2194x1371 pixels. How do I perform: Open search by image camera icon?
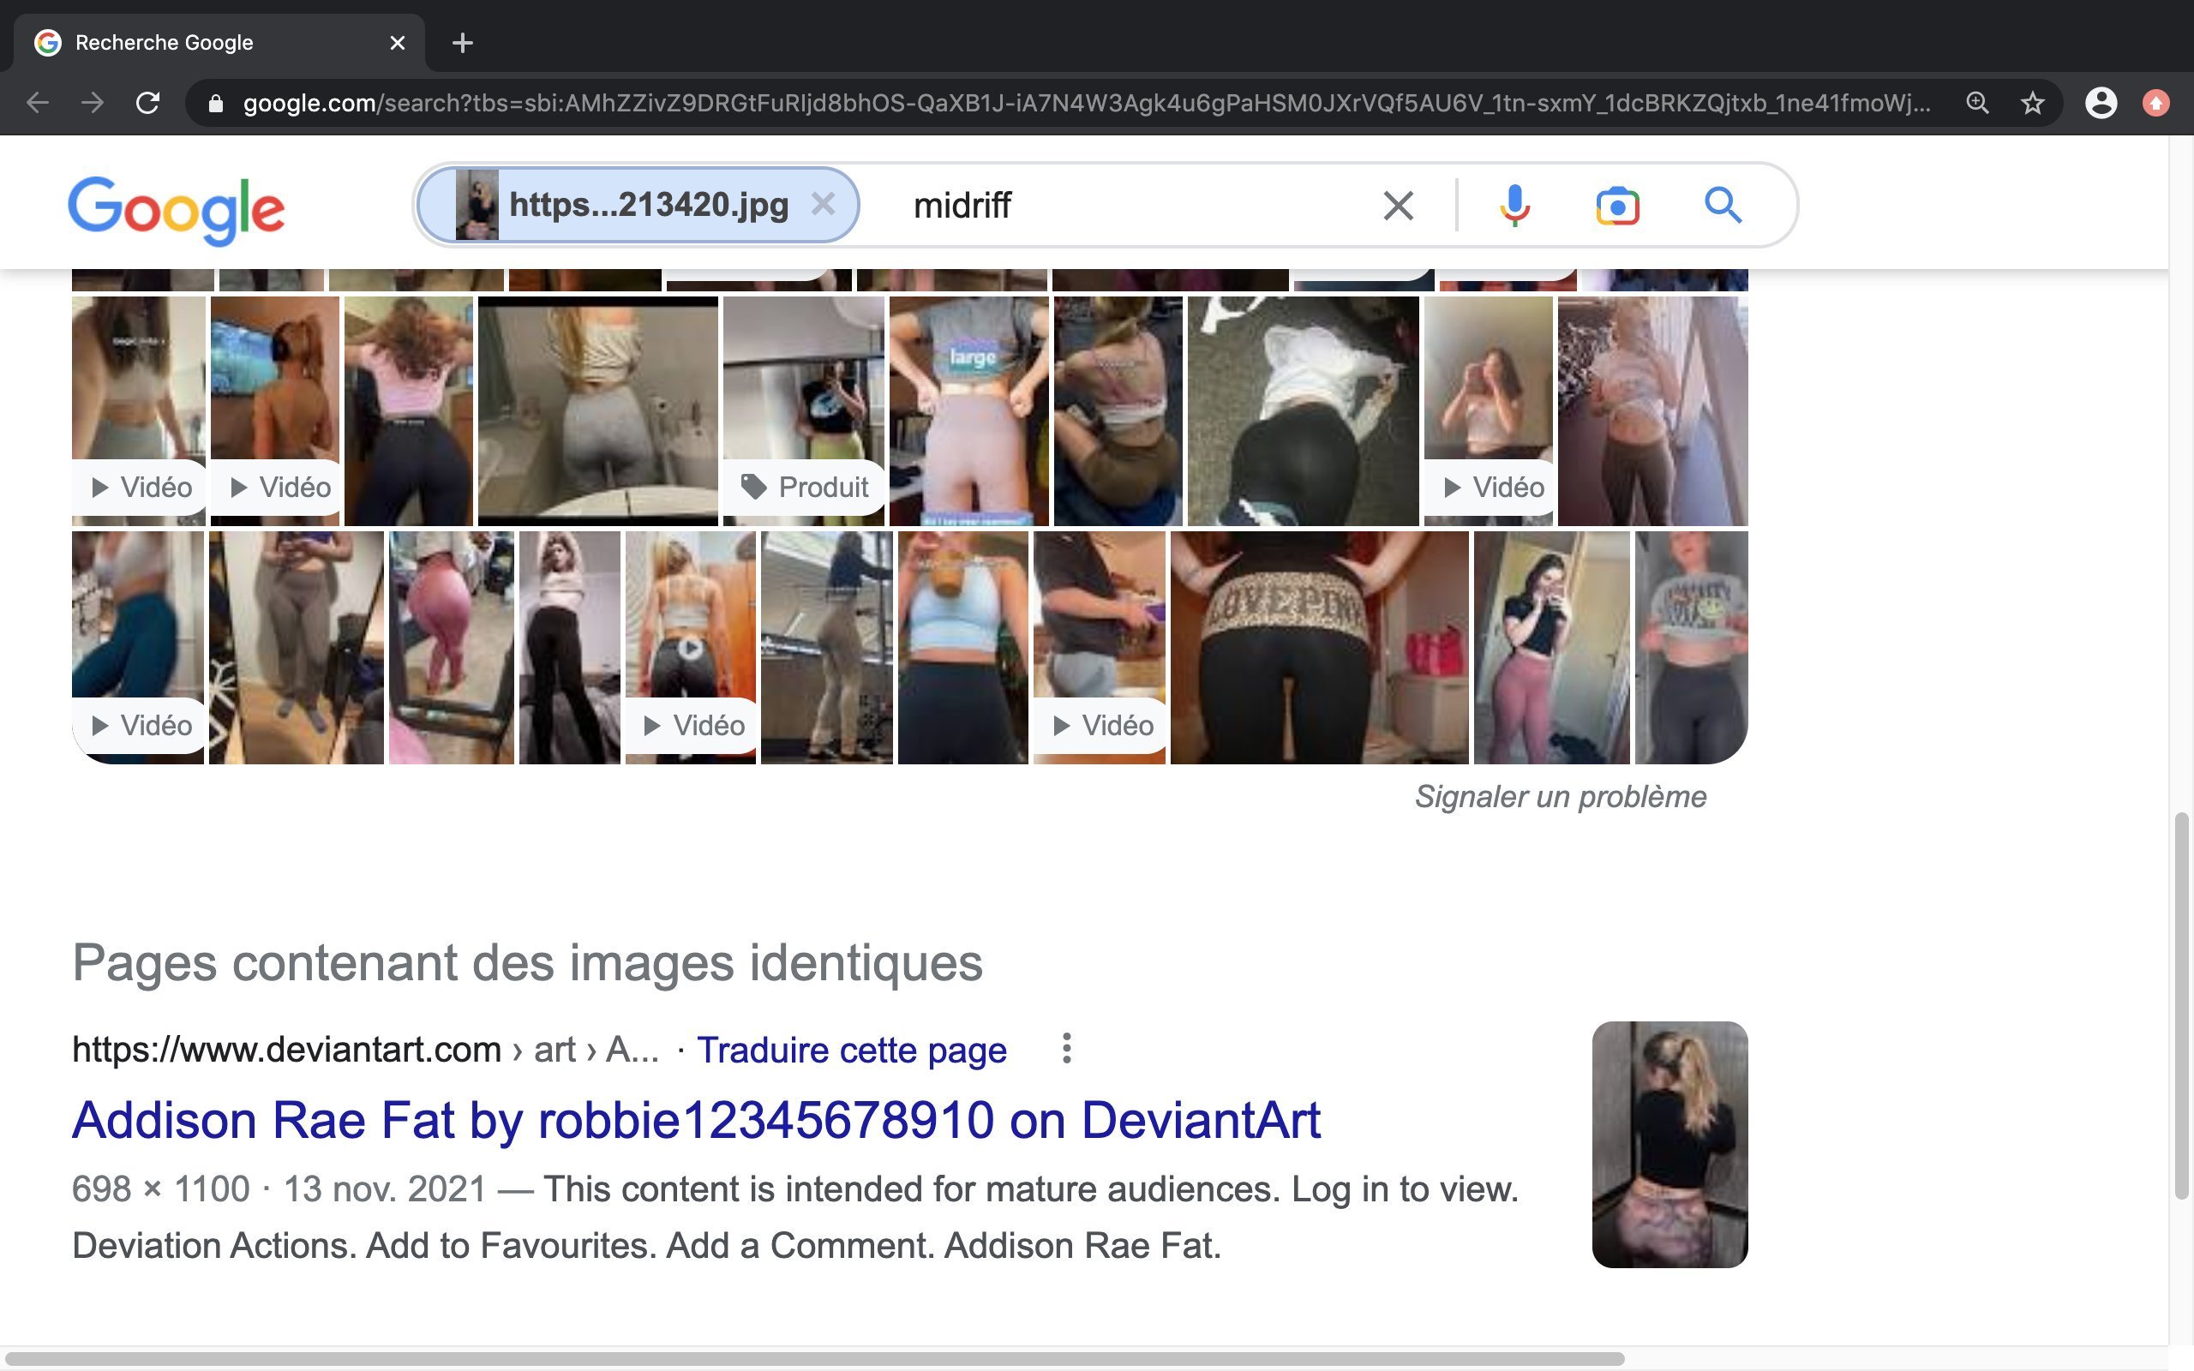tap(1617, 206)
